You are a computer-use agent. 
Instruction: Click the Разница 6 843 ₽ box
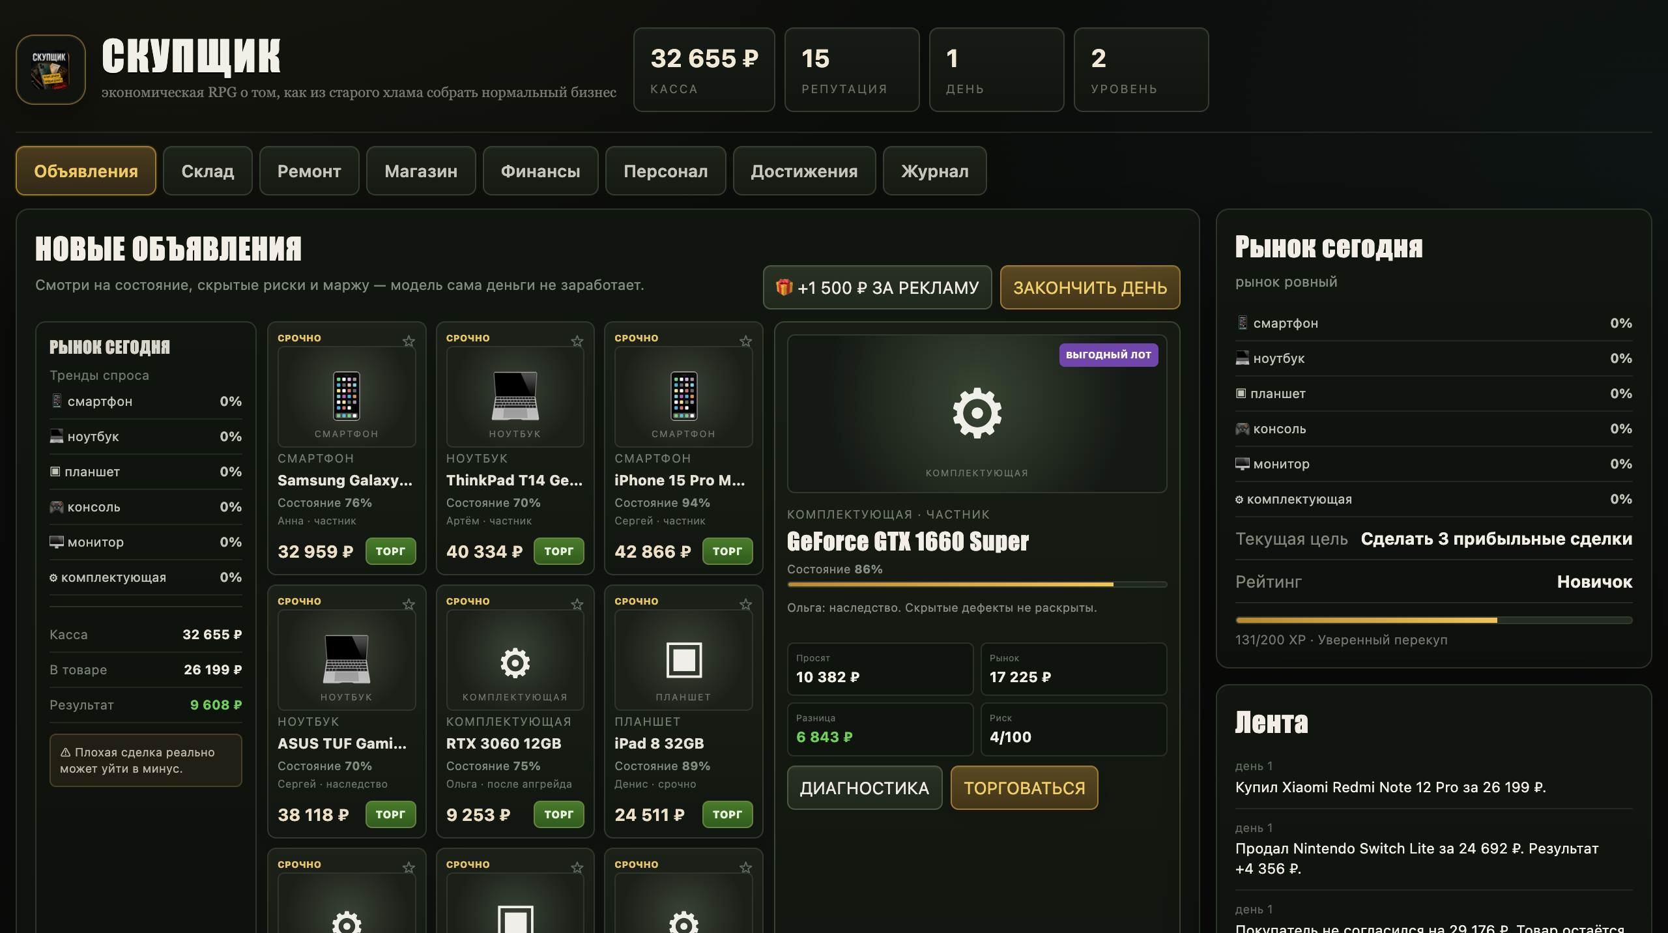pyautogui.click(x=880, y=729)
